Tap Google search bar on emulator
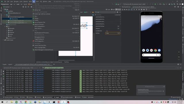This screenshot has width=184, height=104. coord(152,55)
